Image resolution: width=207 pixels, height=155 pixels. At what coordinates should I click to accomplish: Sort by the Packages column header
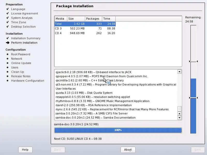(x=93, y=19)
